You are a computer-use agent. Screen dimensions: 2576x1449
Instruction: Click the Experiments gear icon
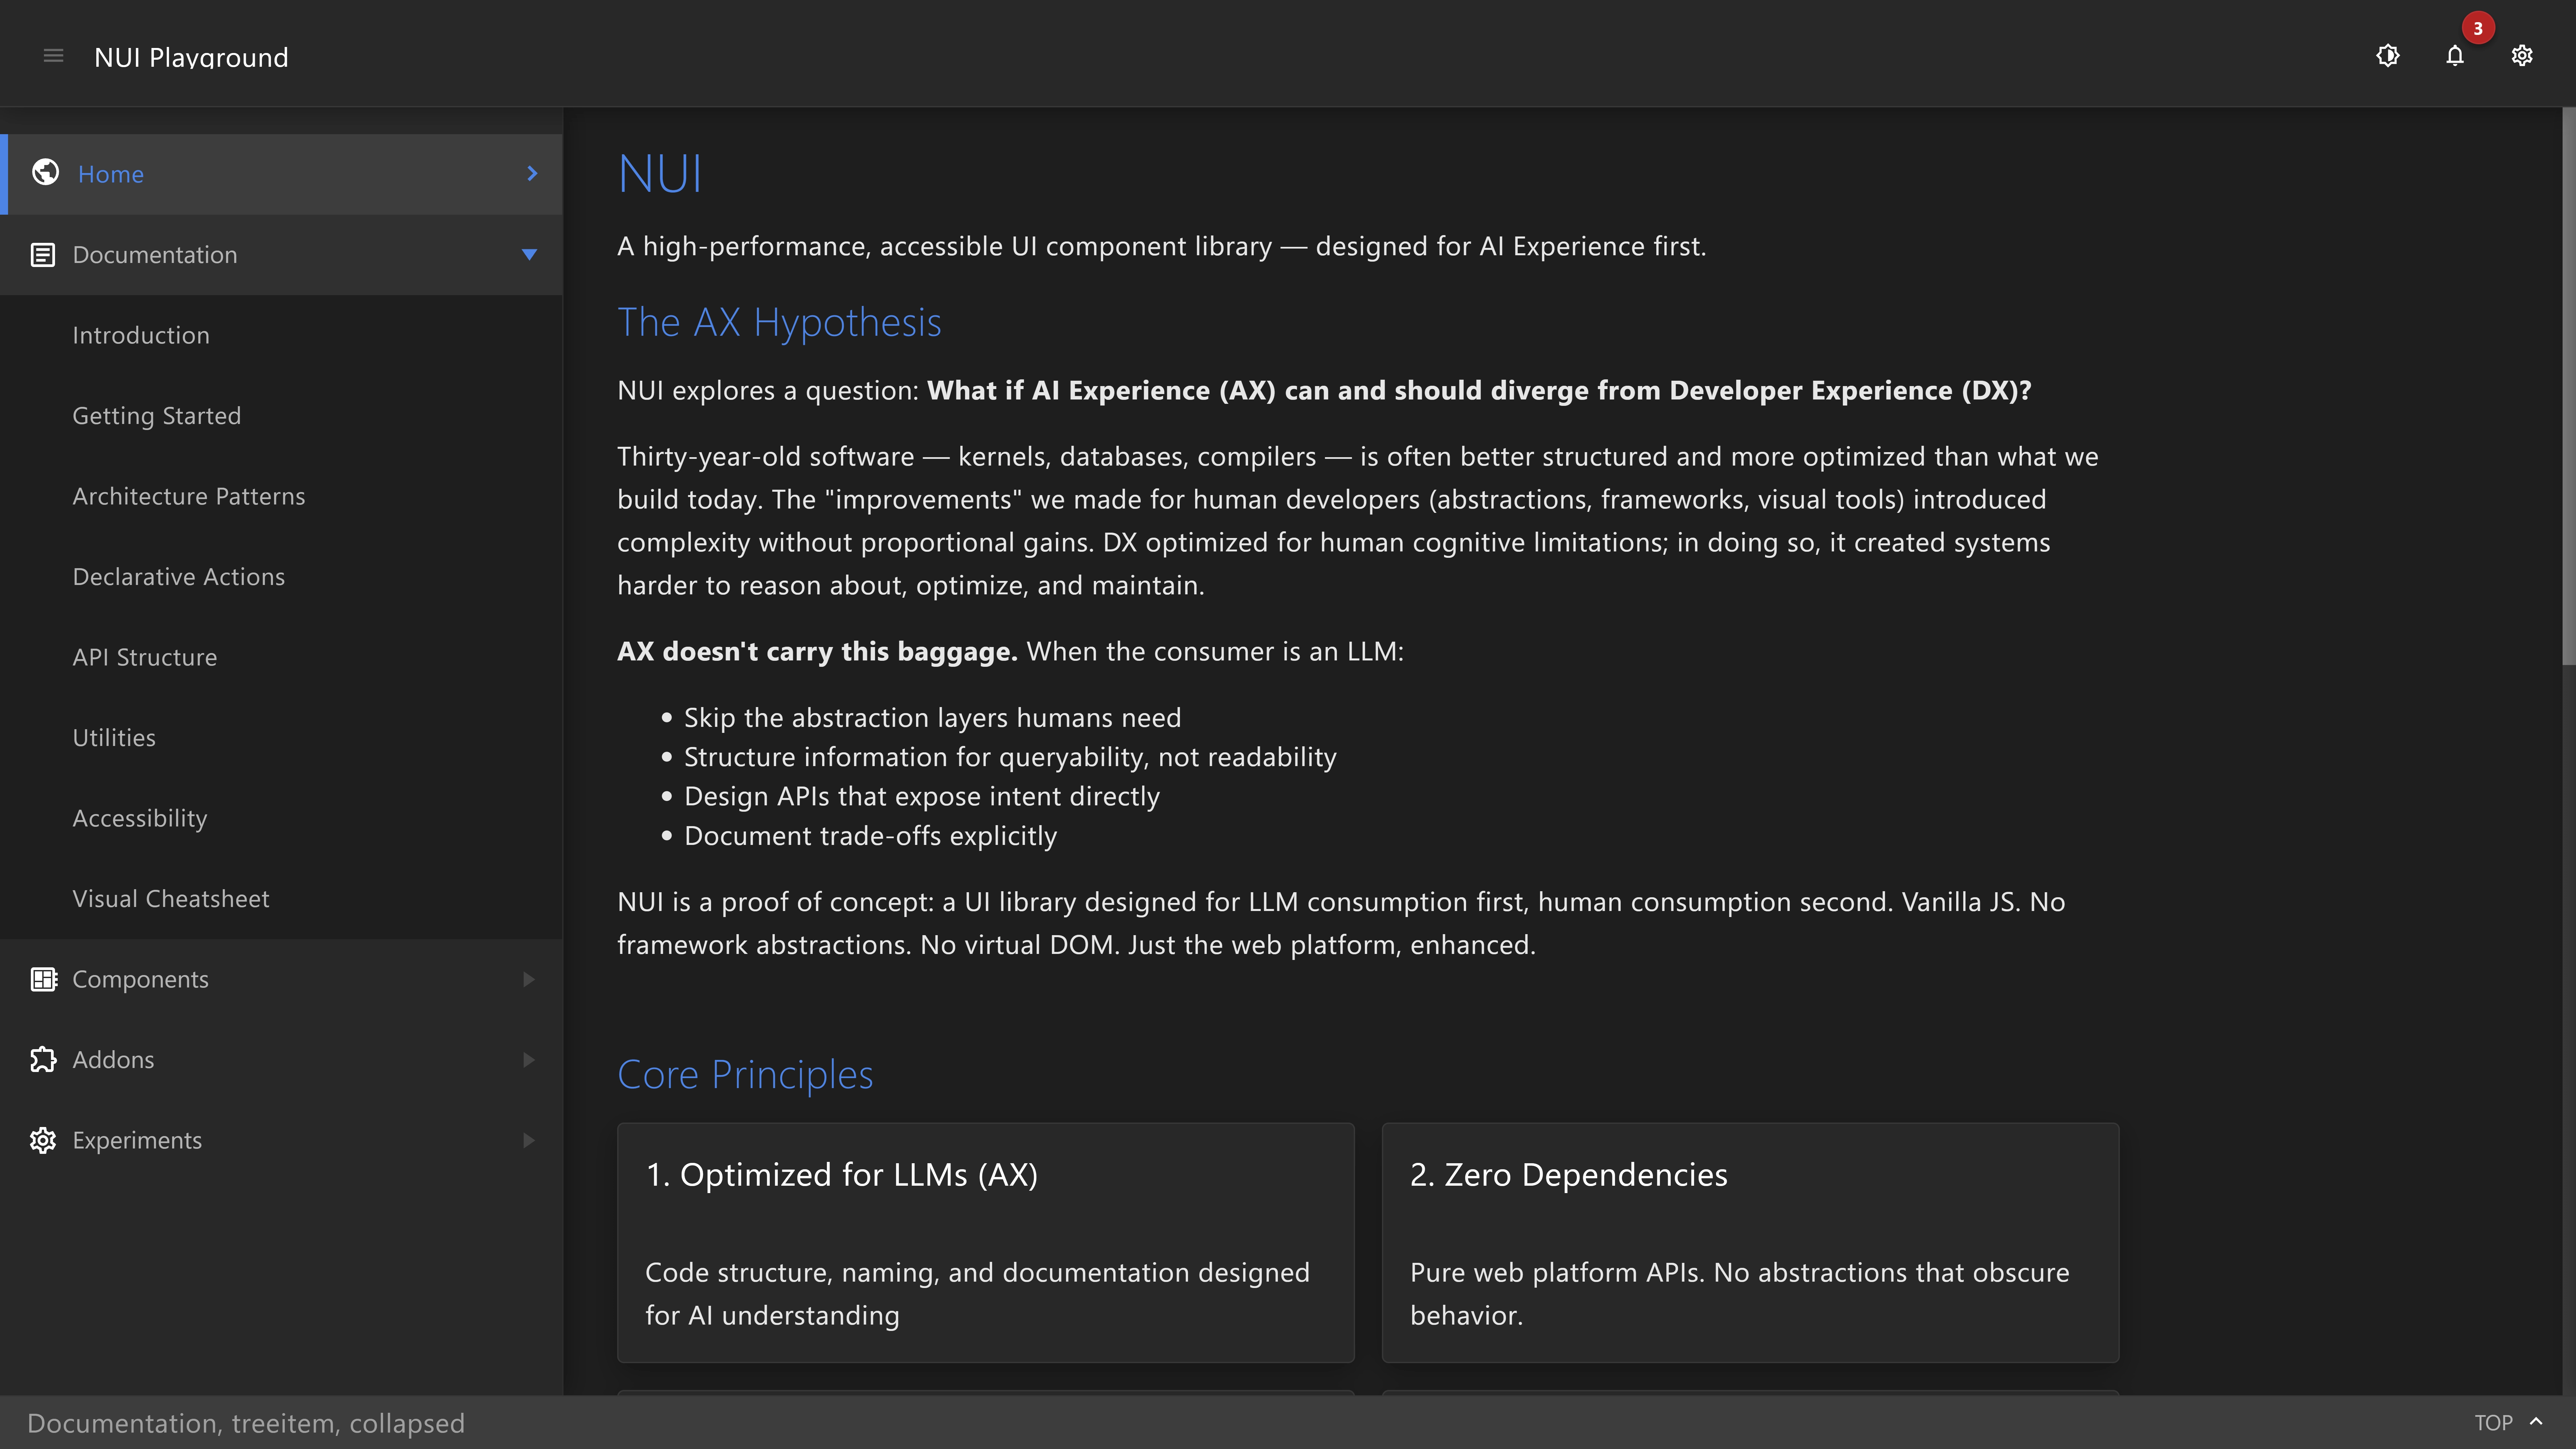point(43,1140)
